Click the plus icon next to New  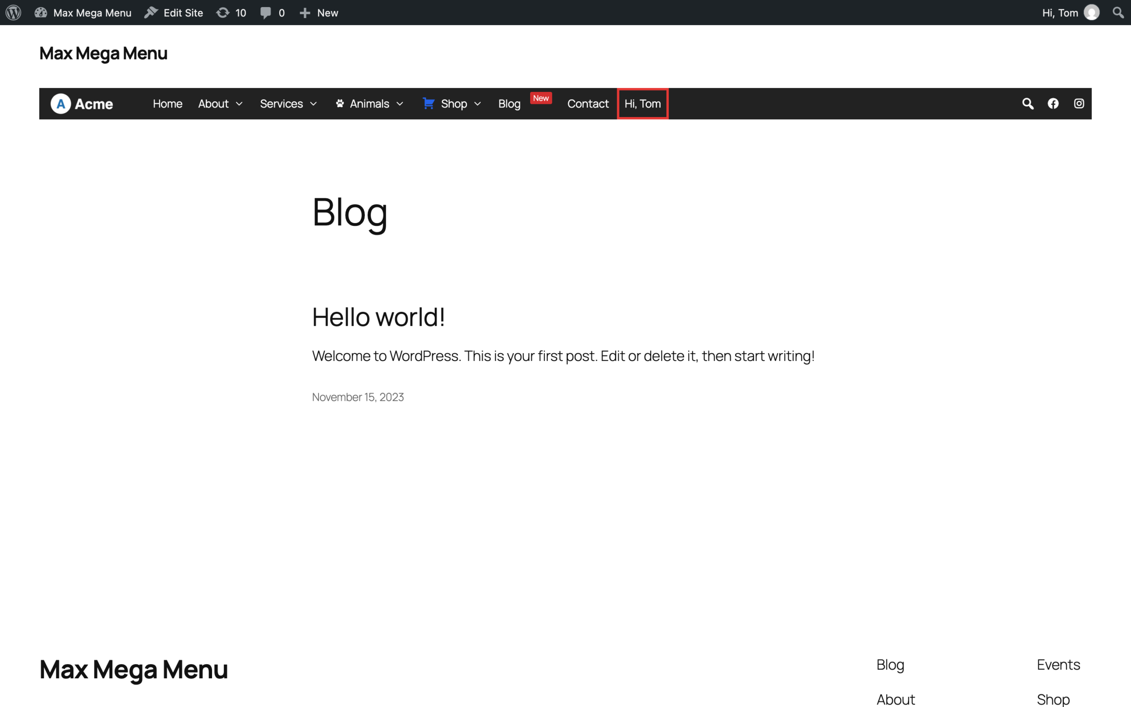pos(305,13)
